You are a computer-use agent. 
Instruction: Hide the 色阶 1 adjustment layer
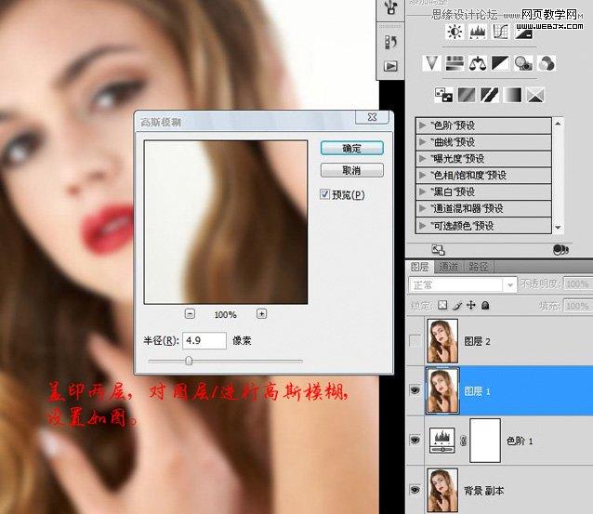click(x=415, y=441)
